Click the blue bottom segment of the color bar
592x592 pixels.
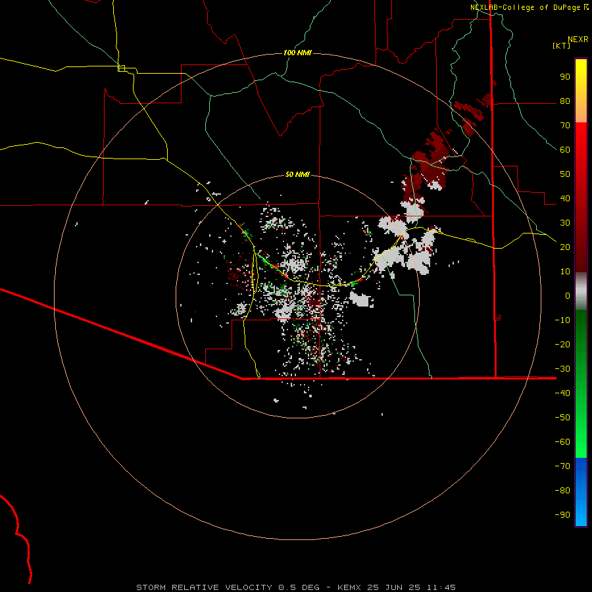581,492
